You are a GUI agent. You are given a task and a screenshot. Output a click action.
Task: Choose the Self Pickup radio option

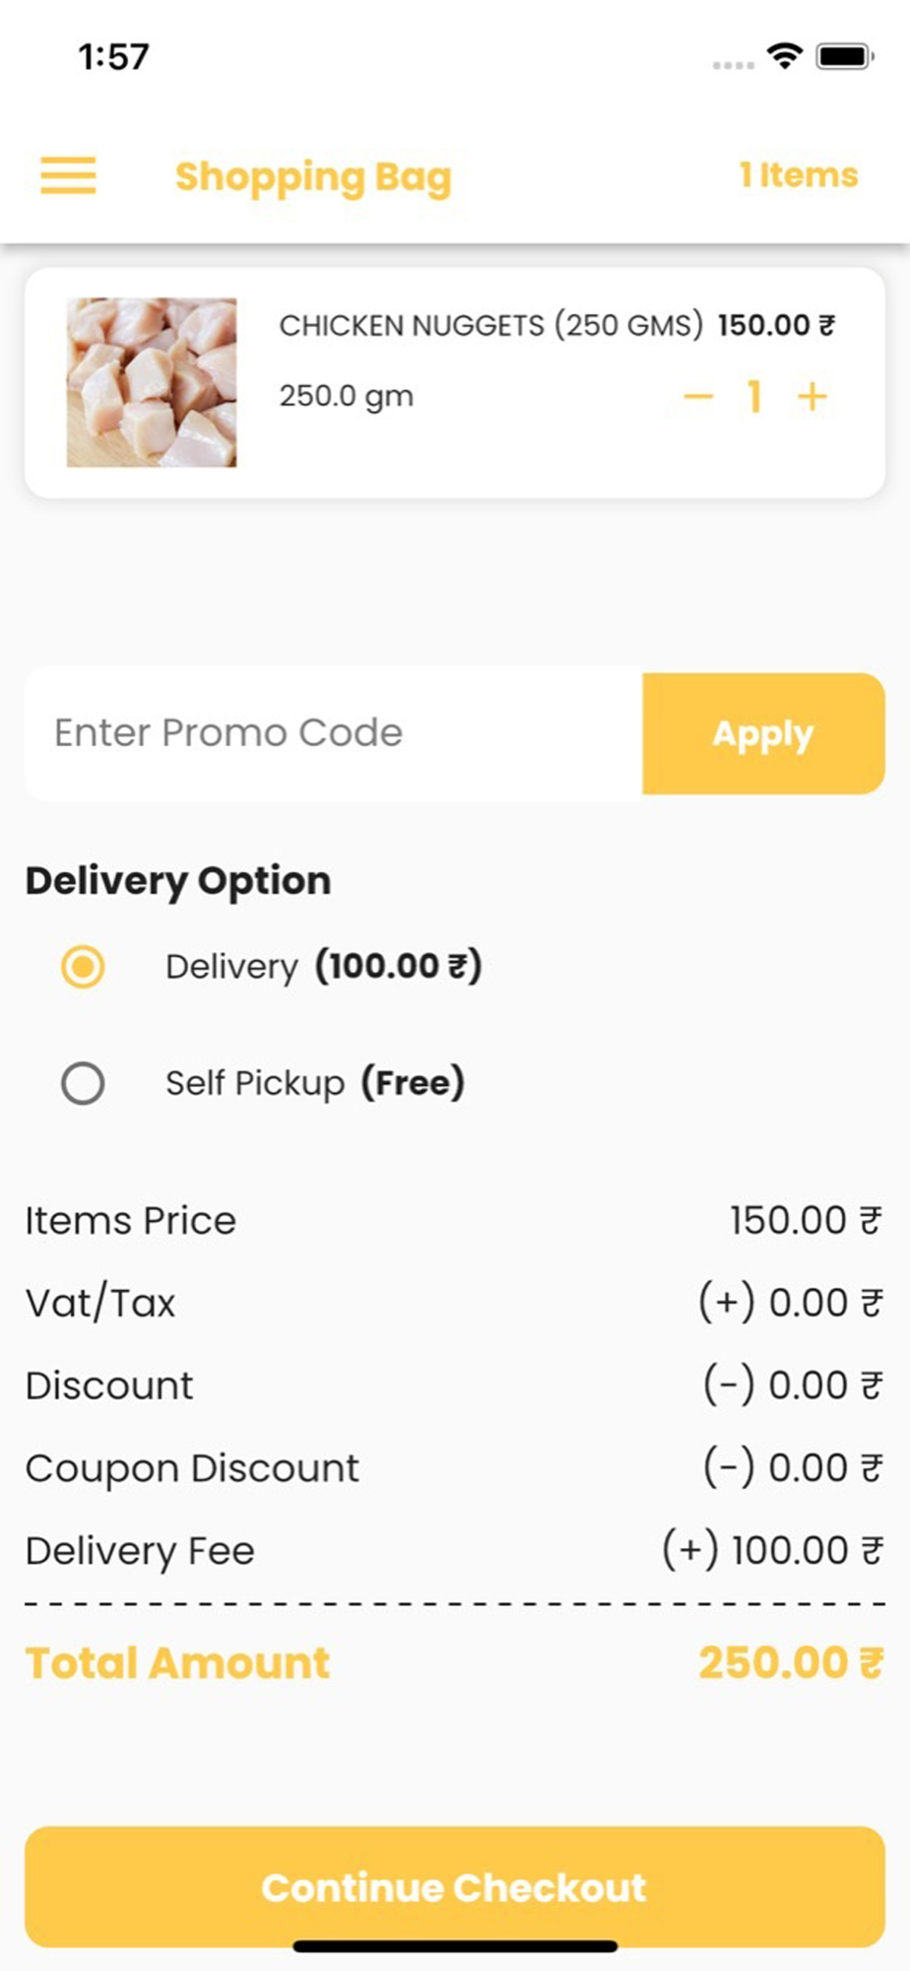(x=83, y=1083)
